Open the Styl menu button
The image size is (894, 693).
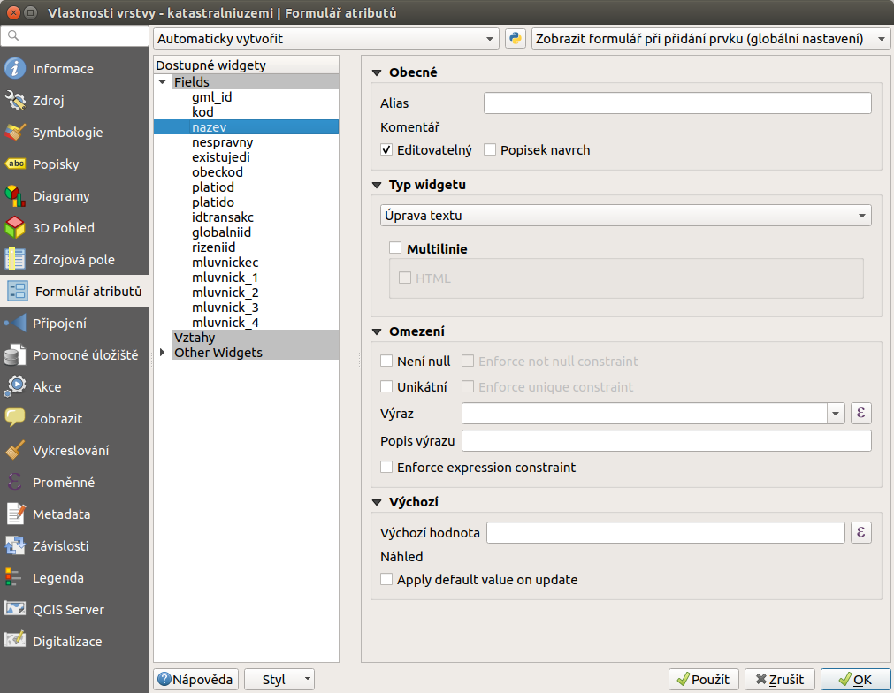[279, 680]
